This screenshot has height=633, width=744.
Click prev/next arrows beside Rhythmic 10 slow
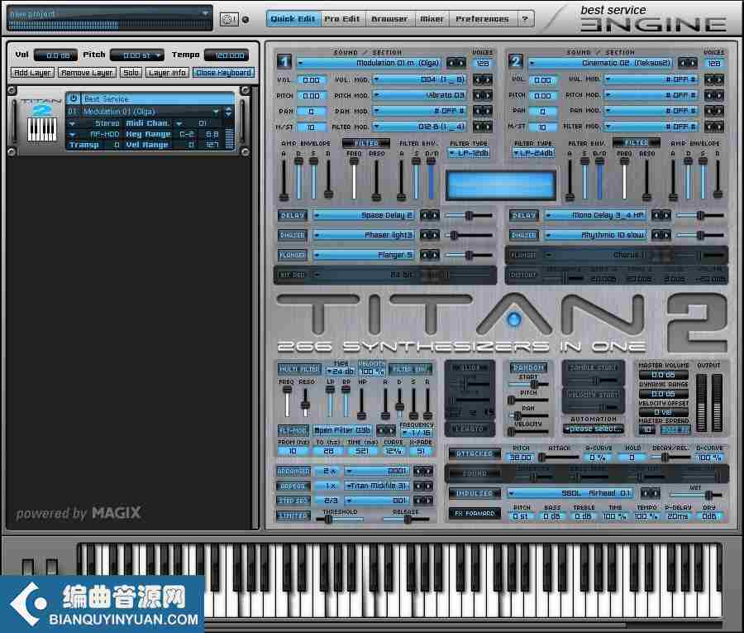pyautogui.click(x=661, y=235)
